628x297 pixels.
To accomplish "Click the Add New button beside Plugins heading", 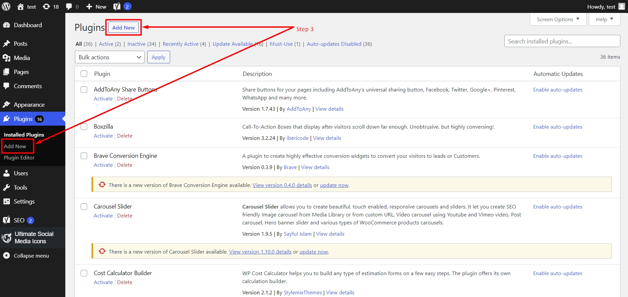I will pyautogui.click(x=123, y=28).
